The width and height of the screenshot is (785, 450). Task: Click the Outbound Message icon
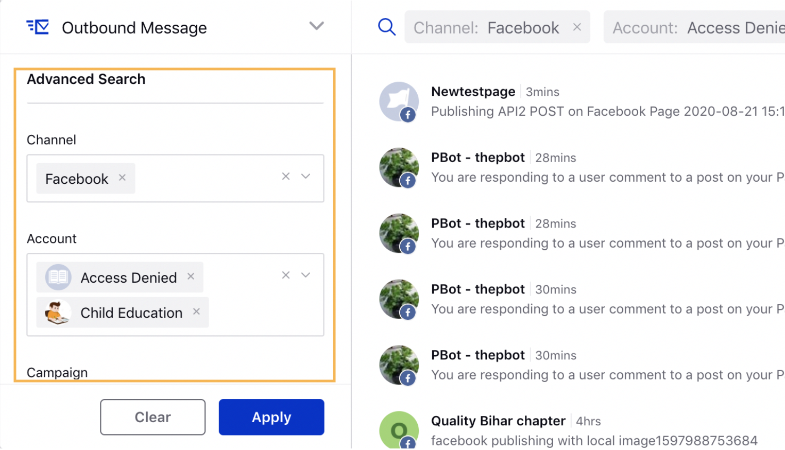pyautogui.click(x=38, y=27)
